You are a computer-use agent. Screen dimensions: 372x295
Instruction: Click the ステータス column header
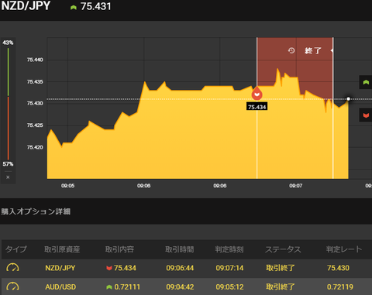283,249
